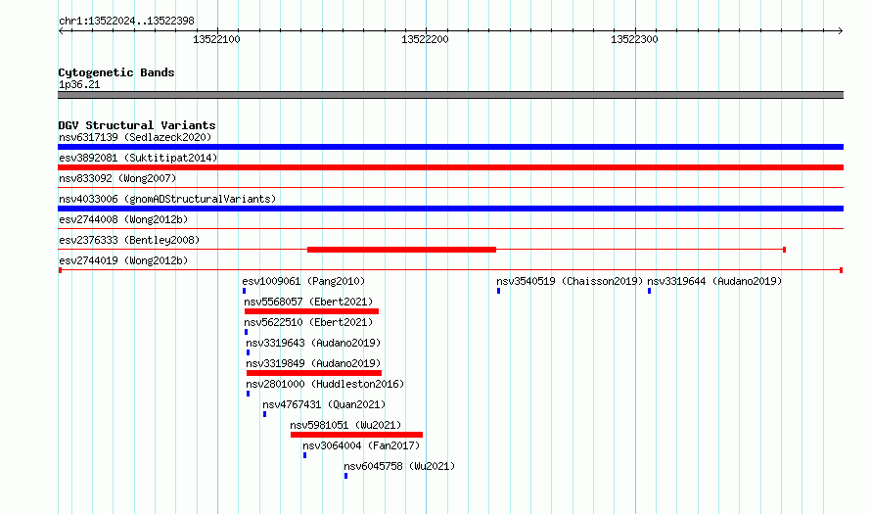Click the ruler's left arrow end
This screenshot has height=514, width=871.
pyautogui.click(x=61, y=30)
